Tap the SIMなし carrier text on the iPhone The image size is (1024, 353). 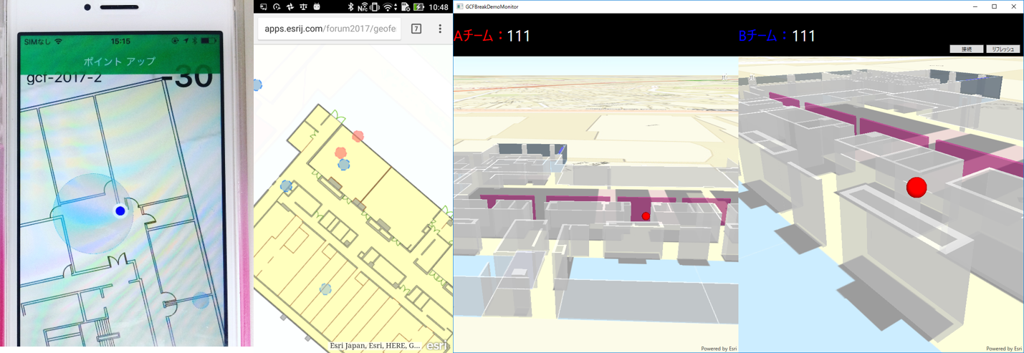pyautogui.click(x=37, y=42)
